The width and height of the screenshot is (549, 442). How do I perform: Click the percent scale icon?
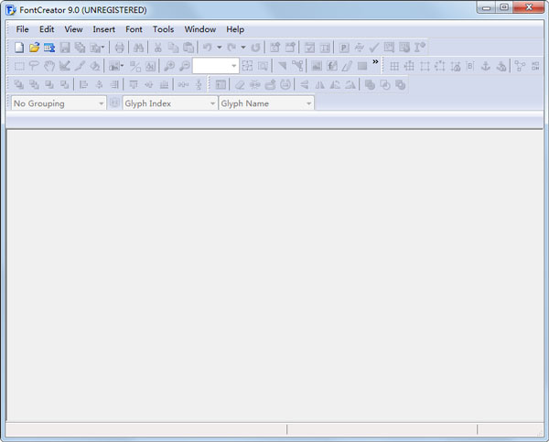(x=135, y=66)
